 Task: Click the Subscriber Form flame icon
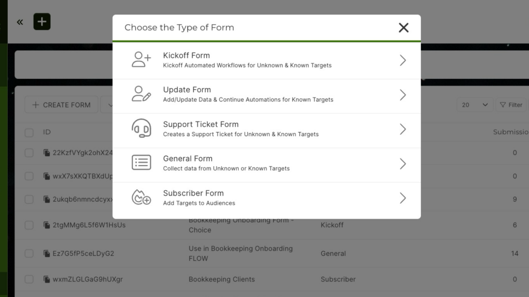tap(141, 197)
